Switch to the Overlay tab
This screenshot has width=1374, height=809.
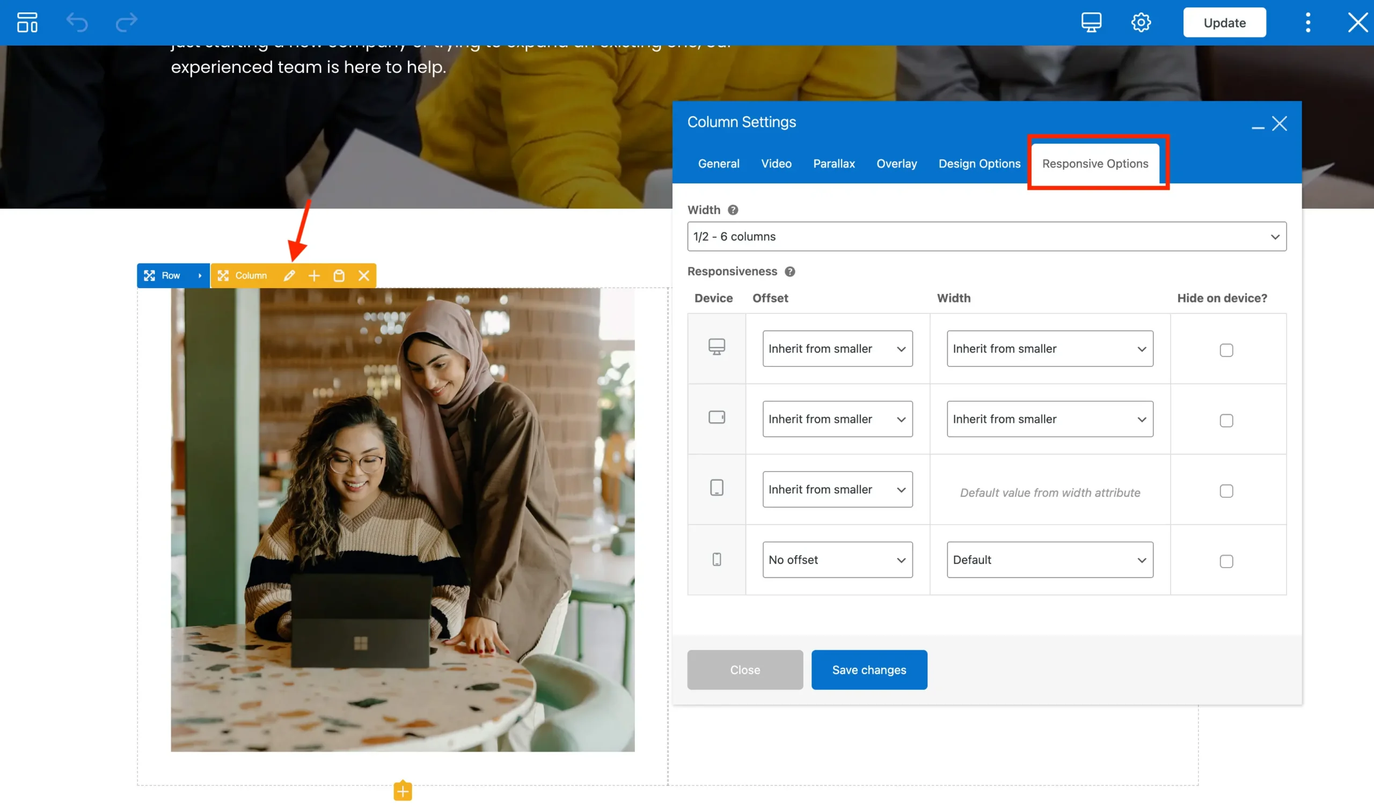pyautogui.click(x=896, y=164)
